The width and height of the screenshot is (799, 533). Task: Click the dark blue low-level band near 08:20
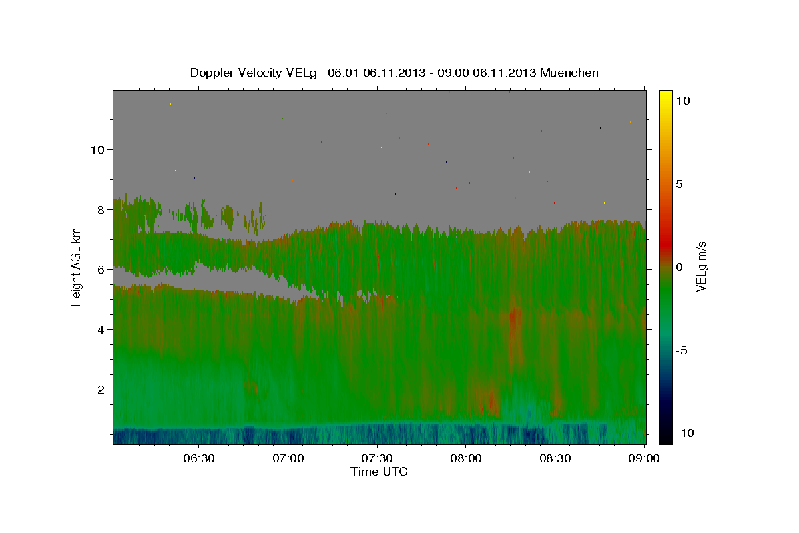tap(530, 434)
